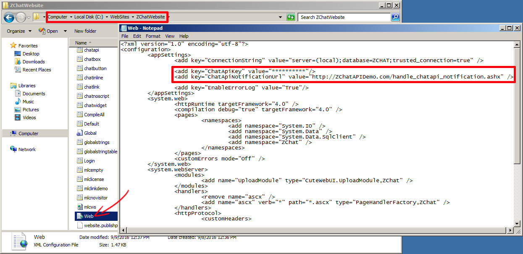The height and width of the screenshot is (254, 523).
Task: Click the Explorer Forward navigation button
Action: pos(21,17)
